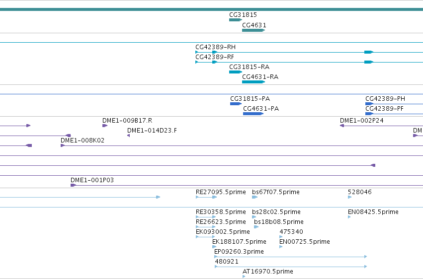
Task: Select BAC clone DME1-008K02
Action: click(83, 140)
